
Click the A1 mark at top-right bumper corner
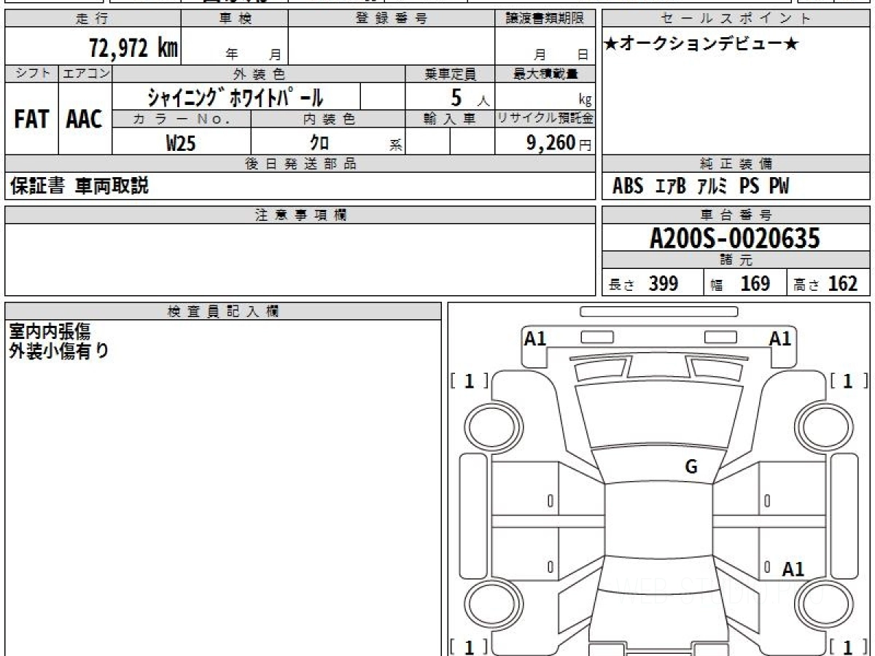[780, 338]
